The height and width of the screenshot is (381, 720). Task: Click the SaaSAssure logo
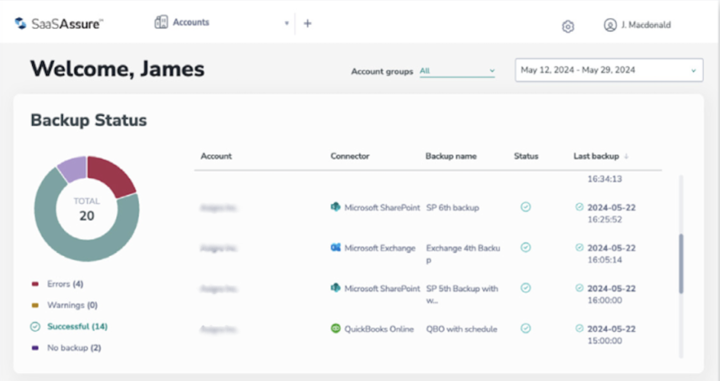pos(59,24)
